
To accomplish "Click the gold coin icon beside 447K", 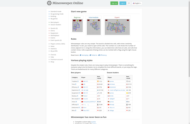I will (x=127, y=93).
